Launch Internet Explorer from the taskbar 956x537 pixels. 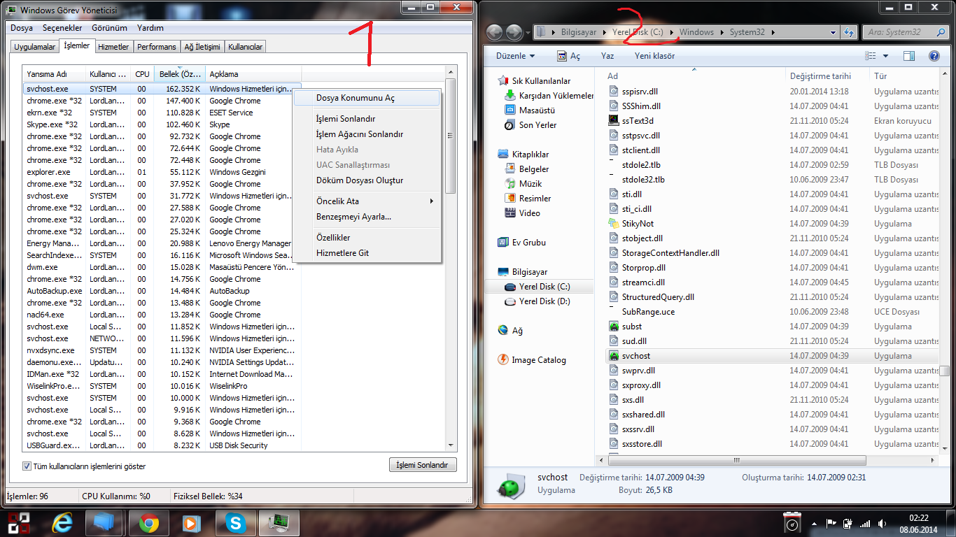[x=62, y=523]
